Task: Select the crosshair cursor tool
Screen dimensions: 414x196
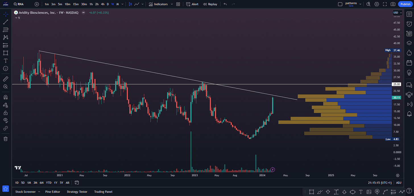Action: click(x=6, y=14)
